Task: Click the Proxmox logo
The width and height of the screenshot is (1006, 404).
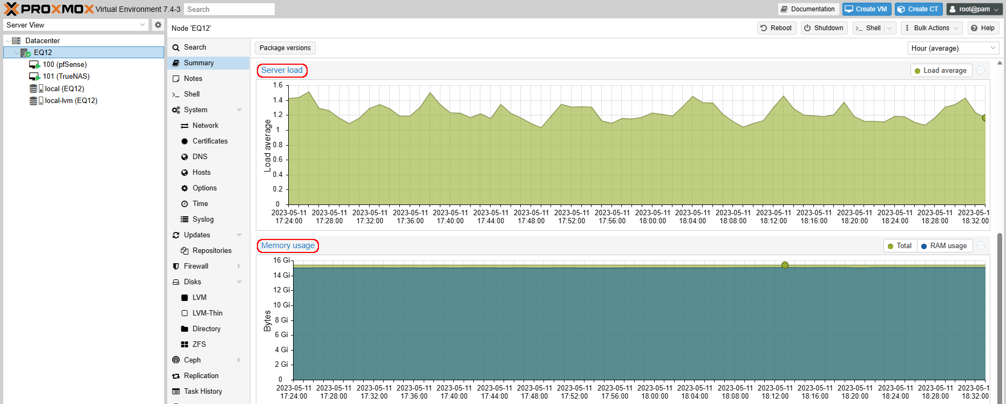Action: (49, 9)
